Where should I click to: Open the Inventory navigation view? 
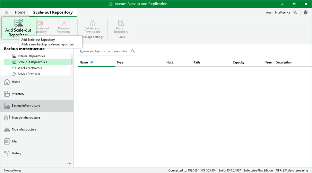click(18, 94)
